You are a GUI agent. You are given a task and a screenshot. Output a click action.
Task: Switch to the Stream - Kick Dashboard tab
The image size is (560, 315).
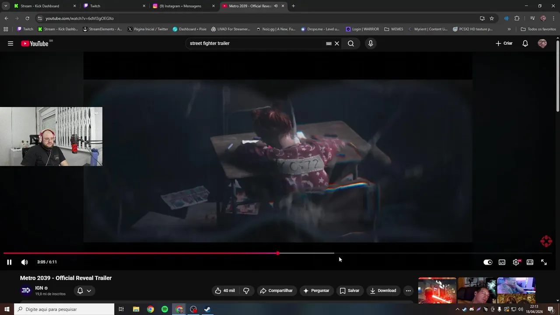[44, 6]
